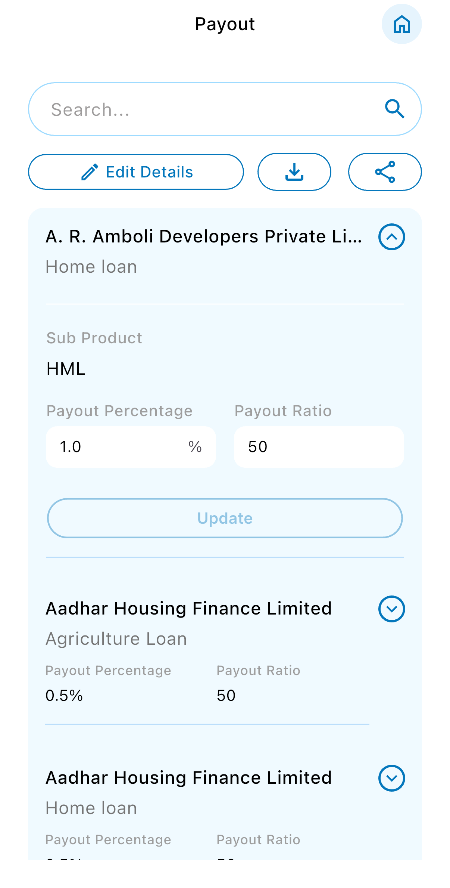Tap the home icon button
450x888 pixels.
click(x=401, y=24)
